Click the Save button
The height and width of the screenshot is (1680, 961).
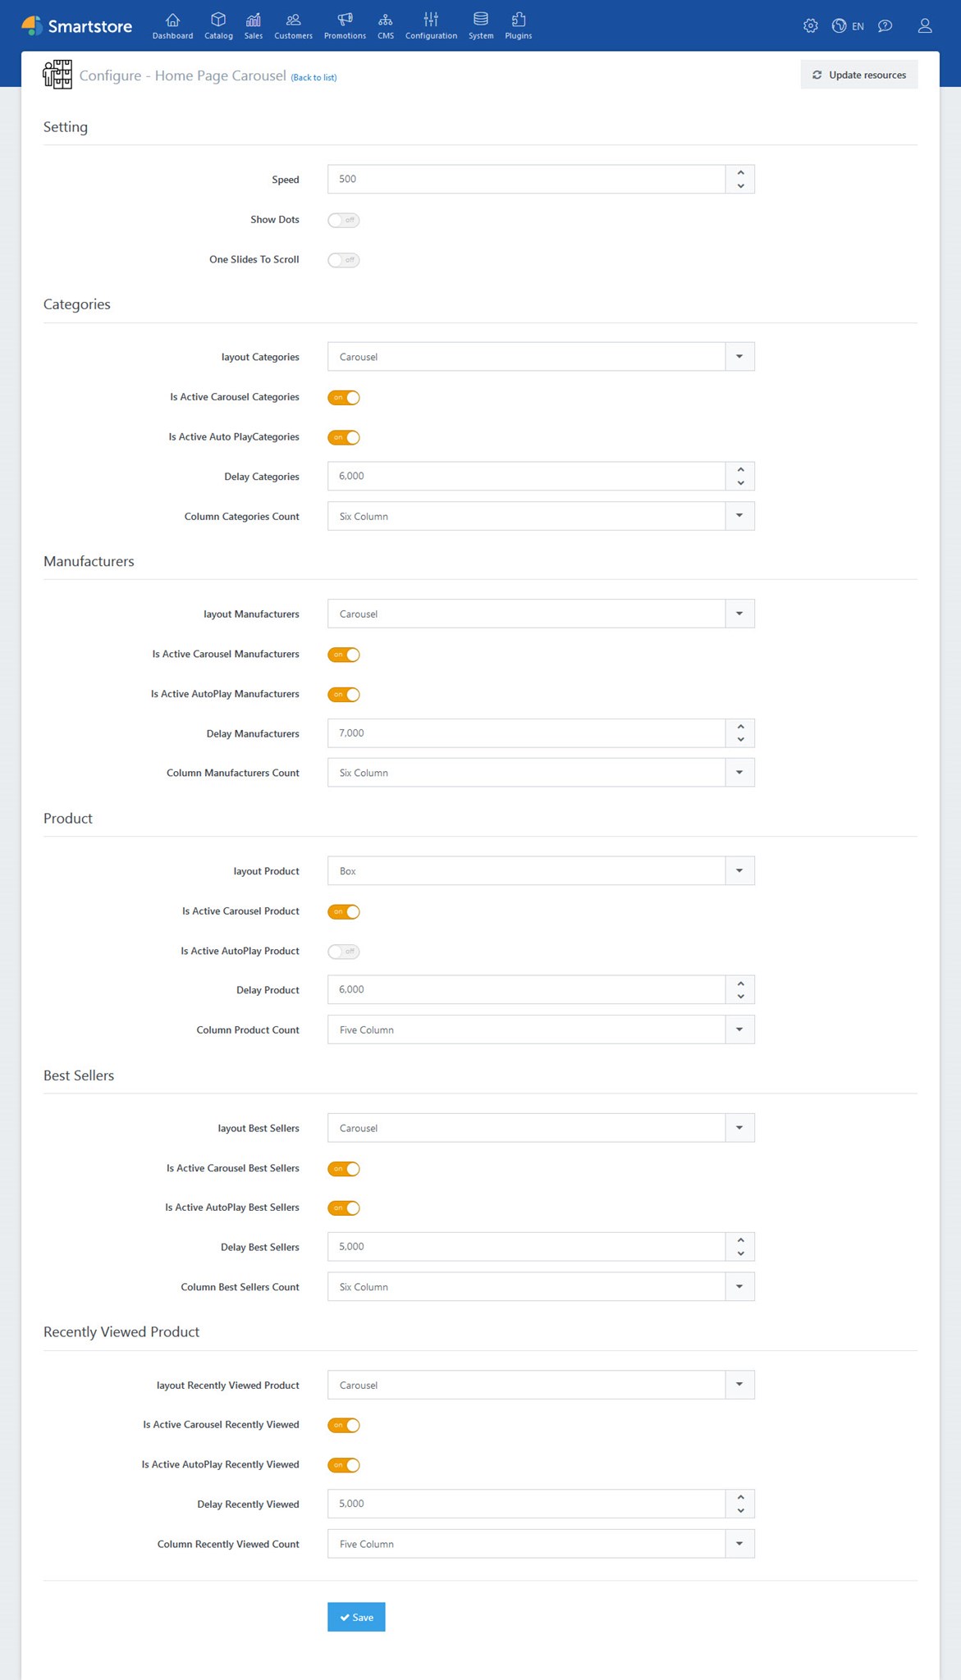pyautogui.click(x=356, y=1617)
